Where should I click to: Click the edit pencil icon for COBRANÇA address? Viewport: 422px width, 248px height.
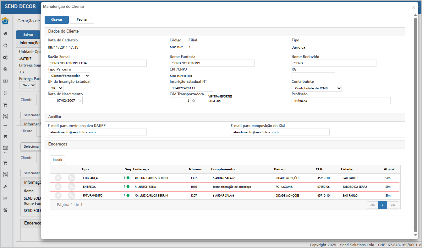[58, 178]
